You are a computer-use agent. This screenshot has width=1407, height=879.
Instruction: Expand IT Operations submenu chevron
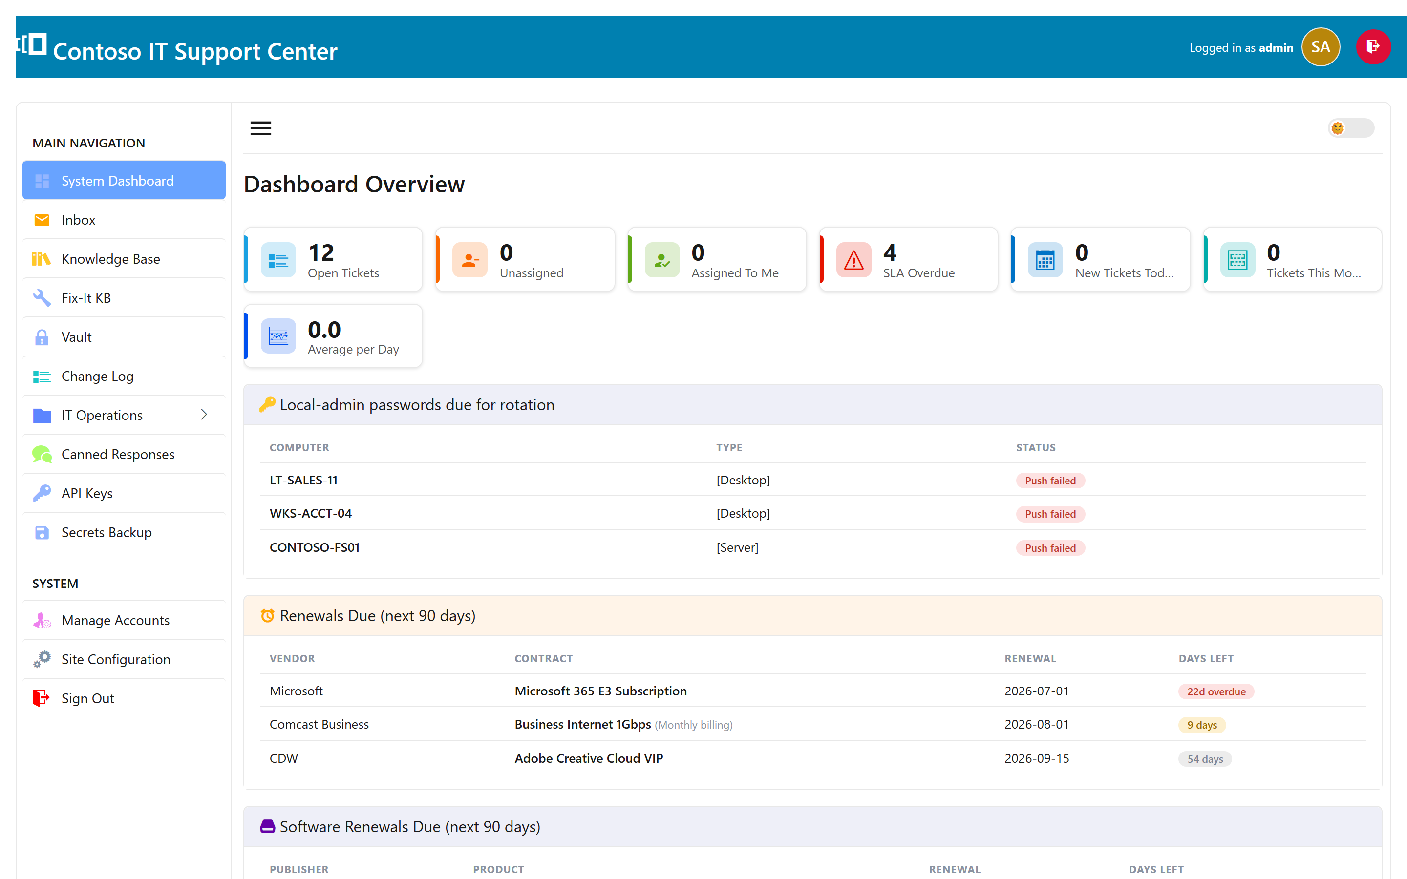[x=204, y=415]
